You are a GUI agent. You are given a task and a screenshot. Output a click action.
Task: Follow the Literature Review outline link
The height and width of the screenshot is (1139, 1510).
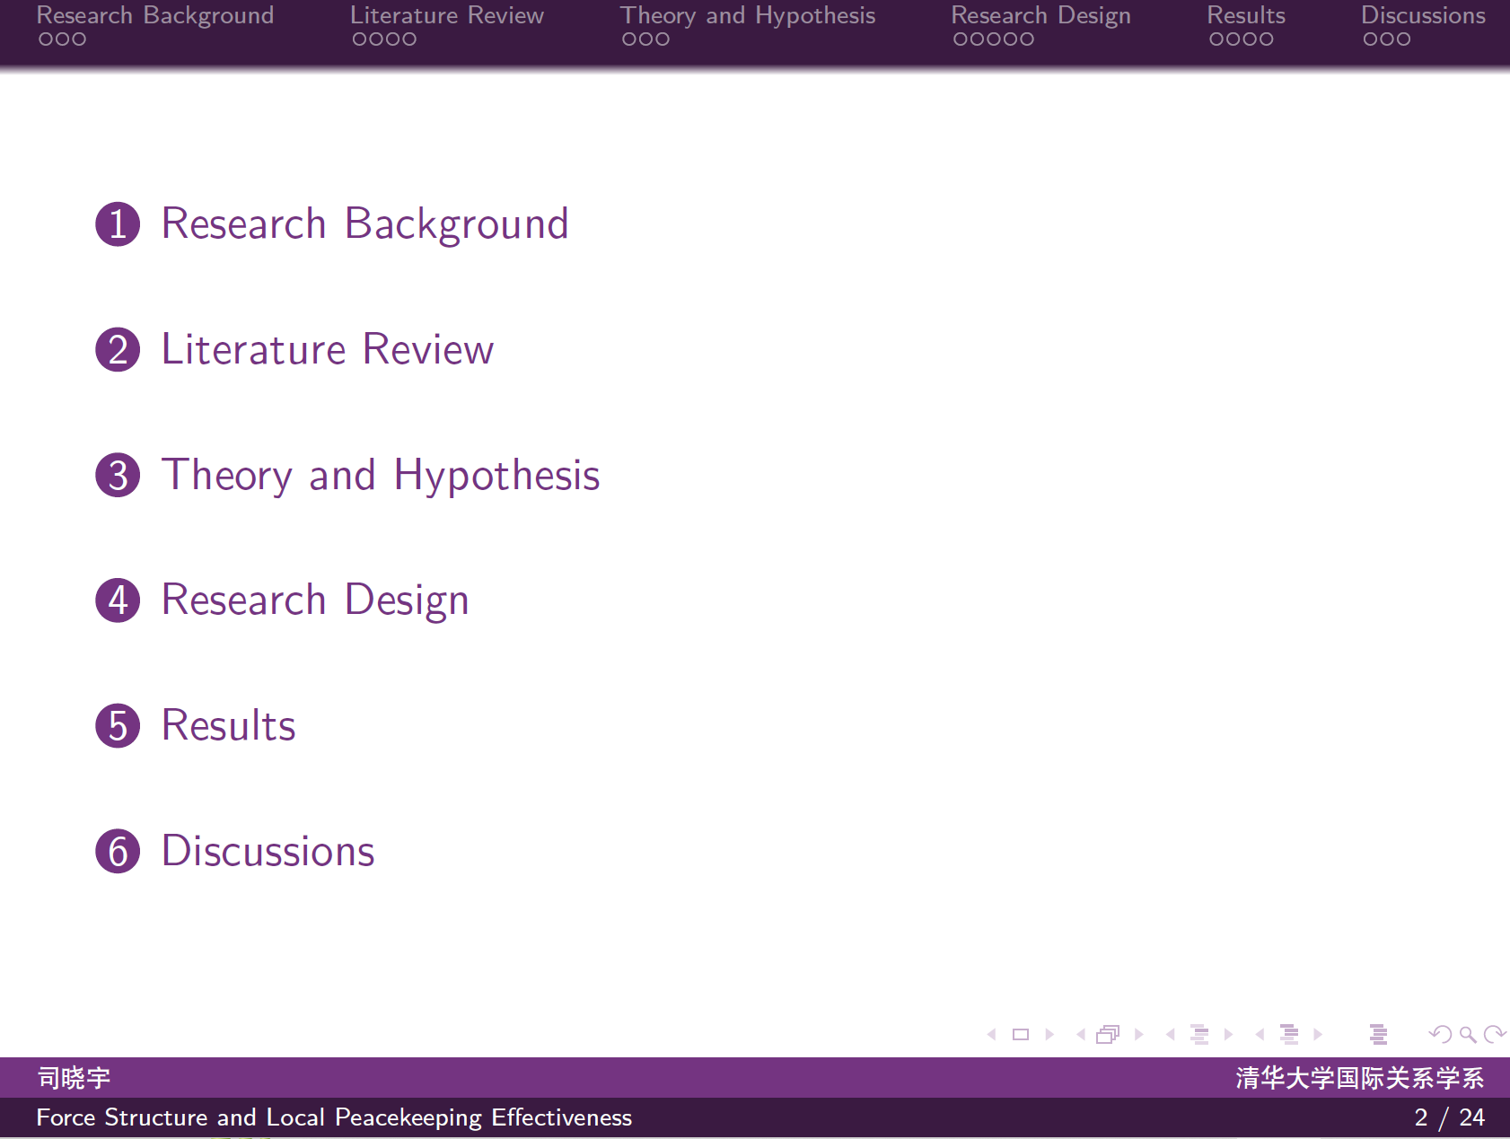[x=328, y=349]
